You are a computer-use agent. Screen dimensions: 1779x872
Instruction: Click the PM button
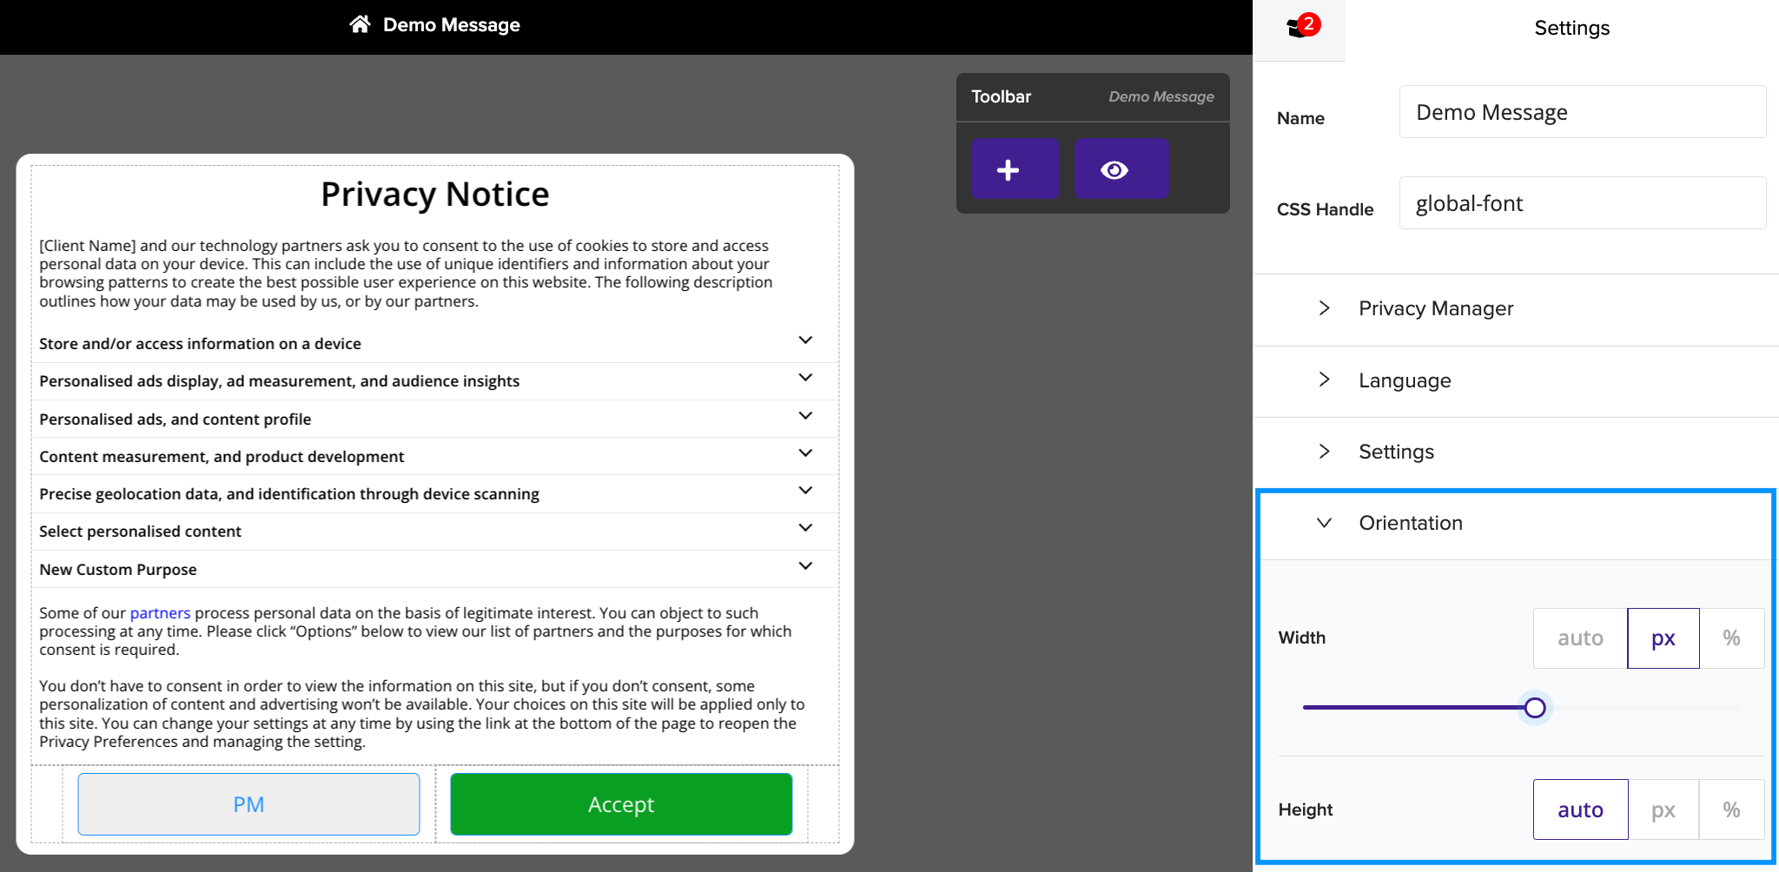(248, 804)
